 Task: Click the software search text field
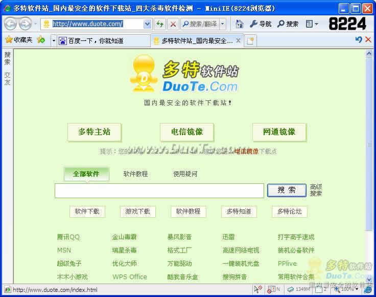(159, 190)
